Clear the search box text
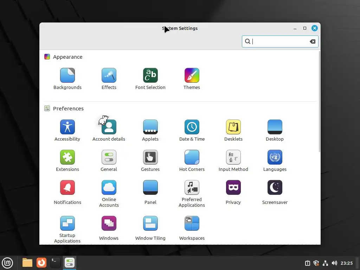Image resolution: width=360 pixels, height=270 pixels. coord(313,41)
